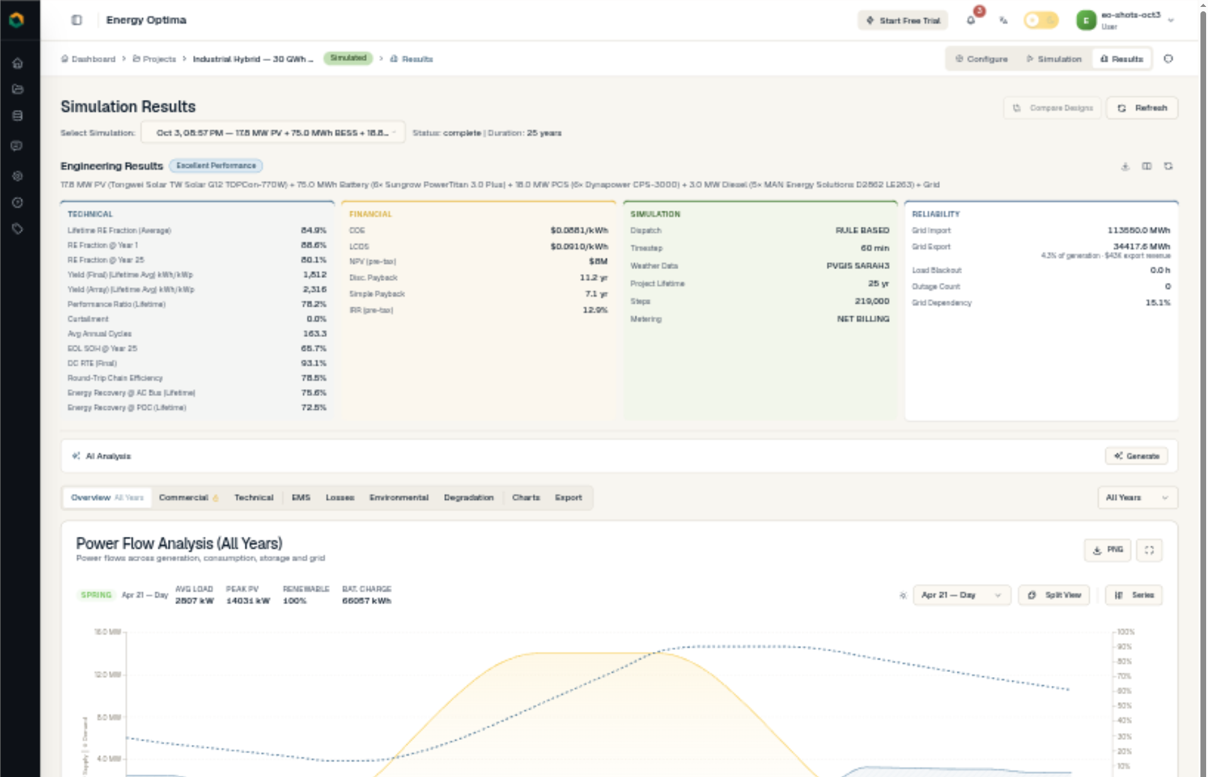1208x777 pixels.
Task: Expand the All Years dropdown
Action: [1138, 497]
